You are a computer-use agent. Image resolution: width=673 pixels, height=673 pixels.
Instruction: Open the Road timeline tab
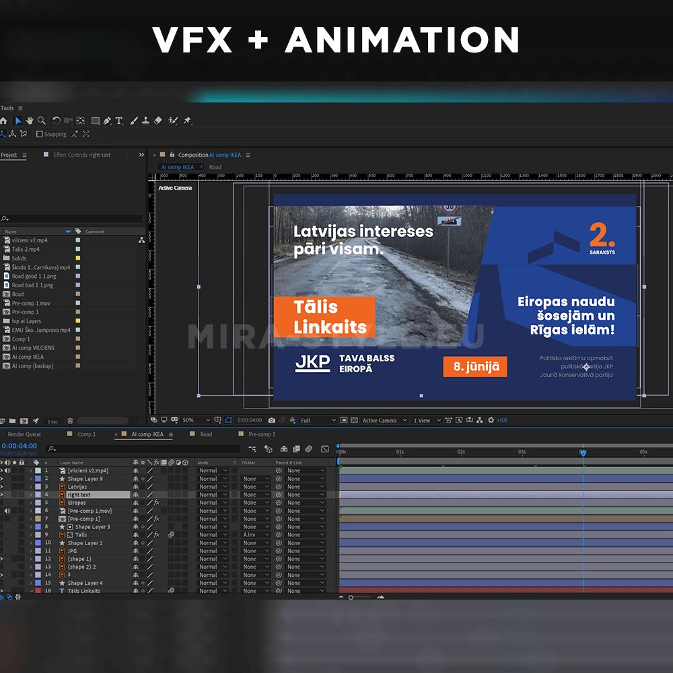[206, 435]
